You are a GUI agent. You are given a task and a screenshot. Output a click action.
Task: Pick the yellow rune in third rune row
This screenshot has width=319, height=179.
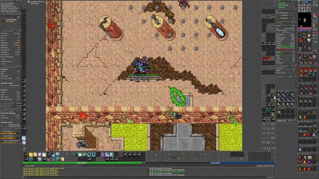pyautogui.click(x=288, y=104)
